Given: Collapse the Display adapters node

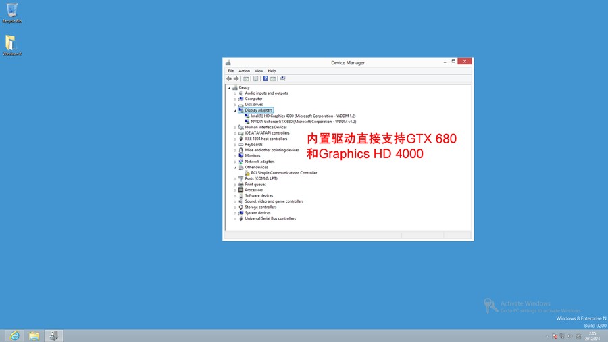Looking at the screenshot, I should tap(236, 110).
